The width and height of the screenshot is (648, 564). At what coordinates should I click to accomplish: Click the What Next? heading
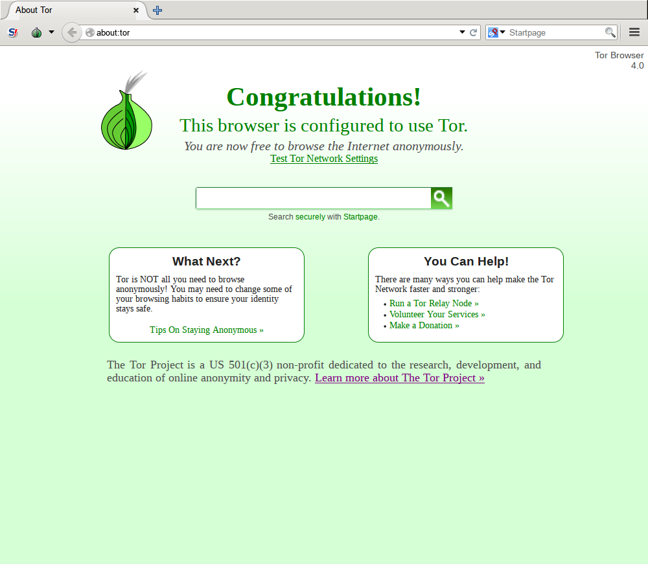click(x=206, y=262)
